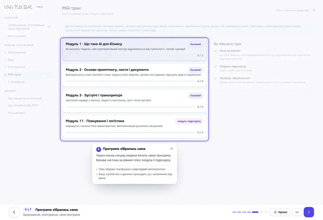323x220 pixels.
Task: Click the highlighted current-step segment in the bottom indicator
Action: 255,212
